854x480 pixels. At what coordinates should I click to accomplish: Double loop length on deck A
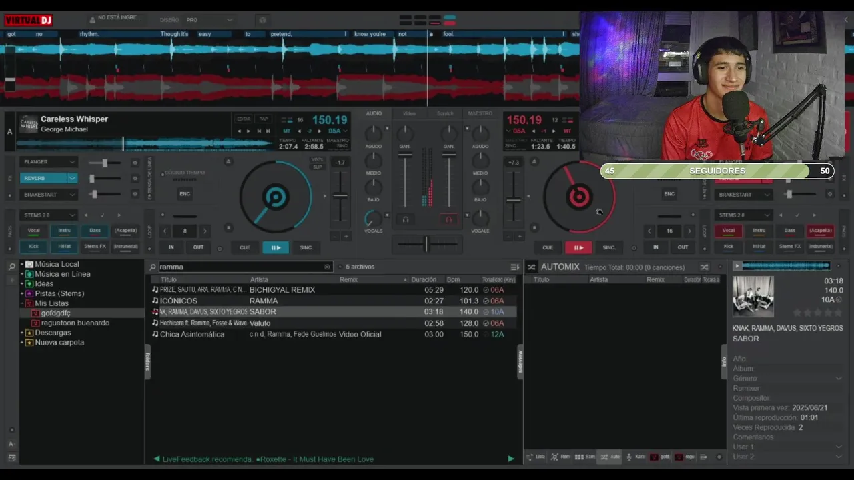[205, 231]
